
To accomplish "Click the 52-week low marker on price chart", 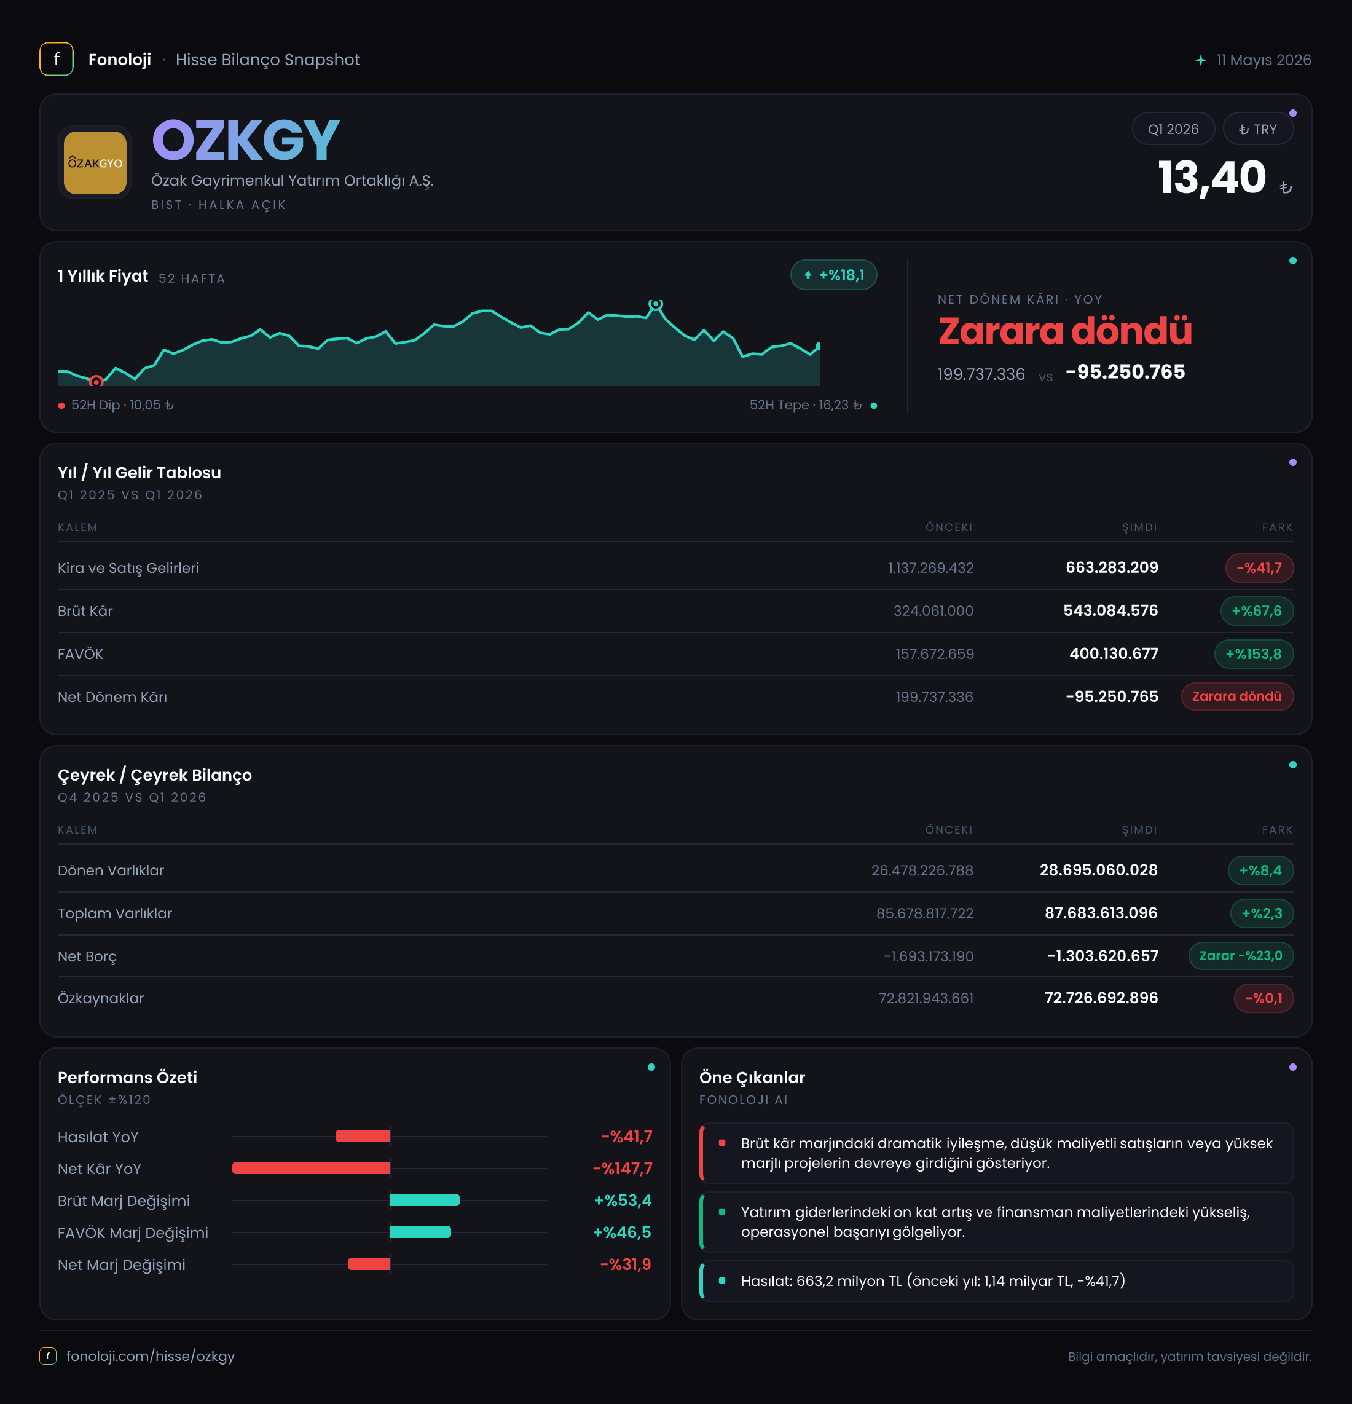I will coord(96,381).
